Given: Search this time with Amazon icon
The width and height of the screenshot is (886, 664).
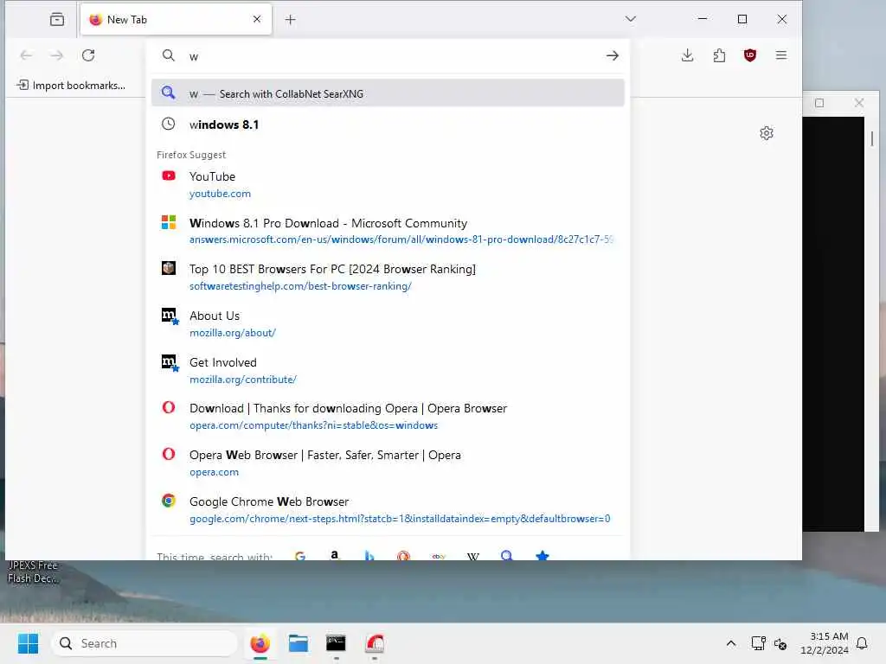Looking at the screenshot, I should pyautogui.click(x=335, y=556).
